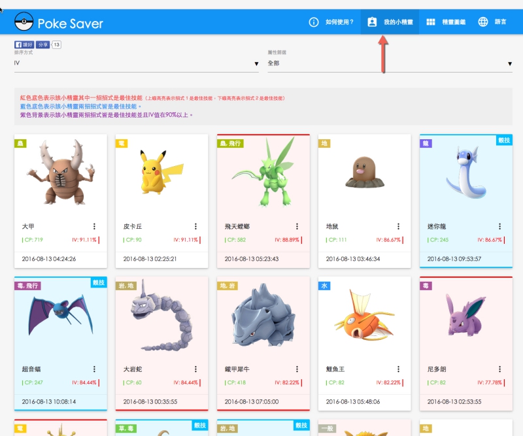Click IV: 88.89% on 飛天螳螂 card
The height and width of the screenshot is (436, 523).
tap(288, 240)
